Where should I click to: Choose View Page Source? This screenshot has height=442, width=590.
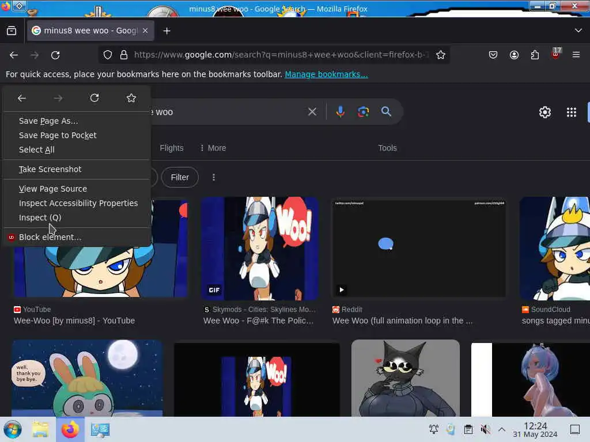[77, 189]
